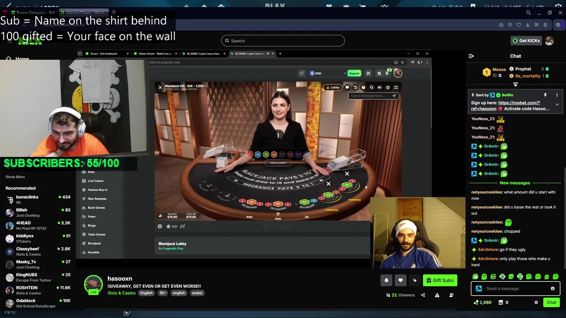The width and height of the screenshot is (566, 318).
Task: Open blackjack game settings gear
Action: tap(388, 87)
